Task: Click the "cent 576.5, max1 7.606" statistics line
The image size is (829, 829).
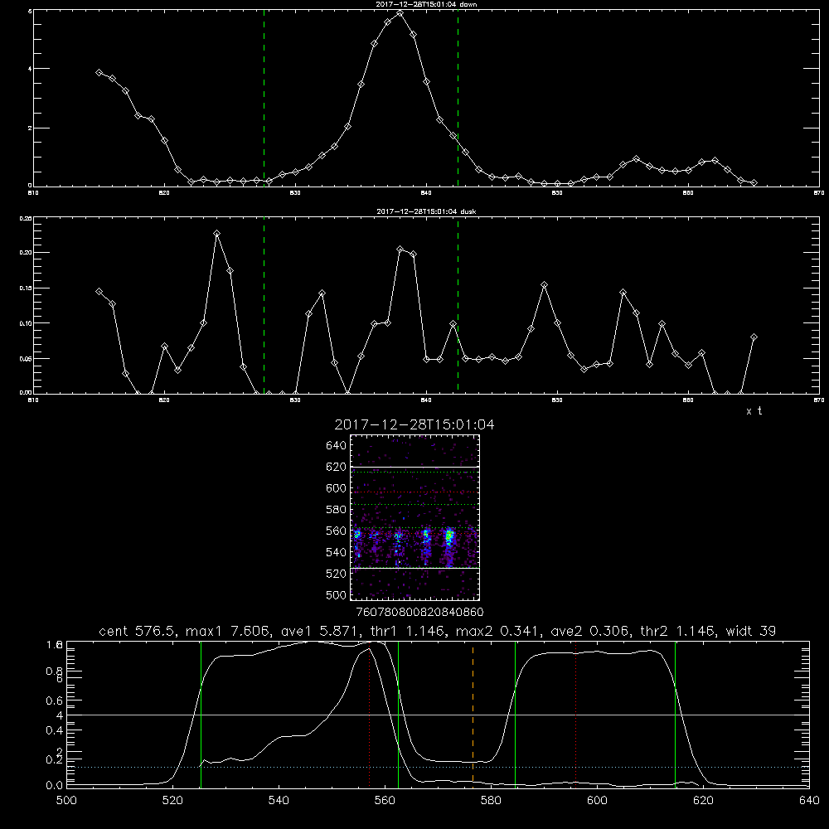Action: (x=437, y=631)
